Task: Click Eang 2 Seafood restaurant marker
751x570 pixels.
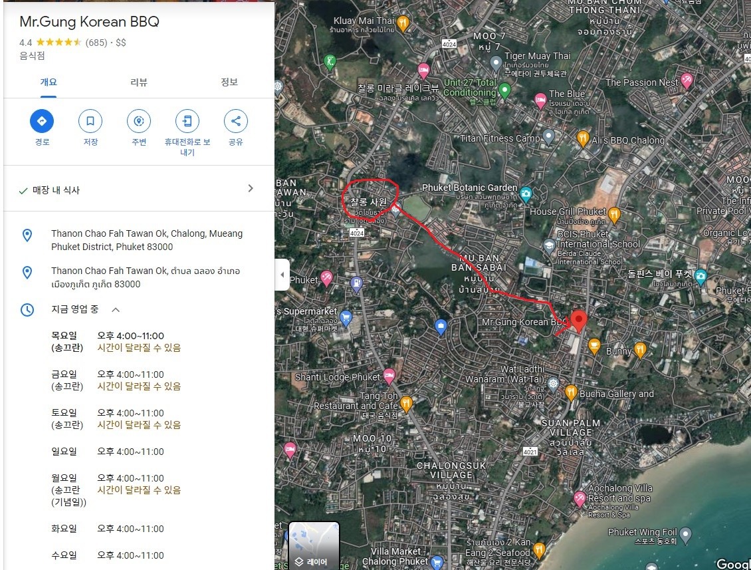Action: coord(539,550)
